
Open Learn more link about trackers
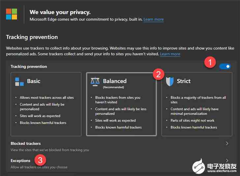point(170,54)
